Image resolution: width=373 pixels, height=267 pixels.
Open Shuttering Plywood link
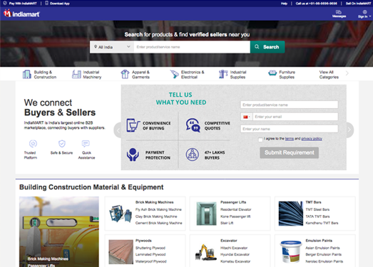pyautogui.click(x=150, y=248)
